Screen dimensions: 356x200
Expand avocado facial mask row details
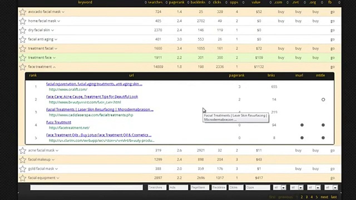pos(63,12)
